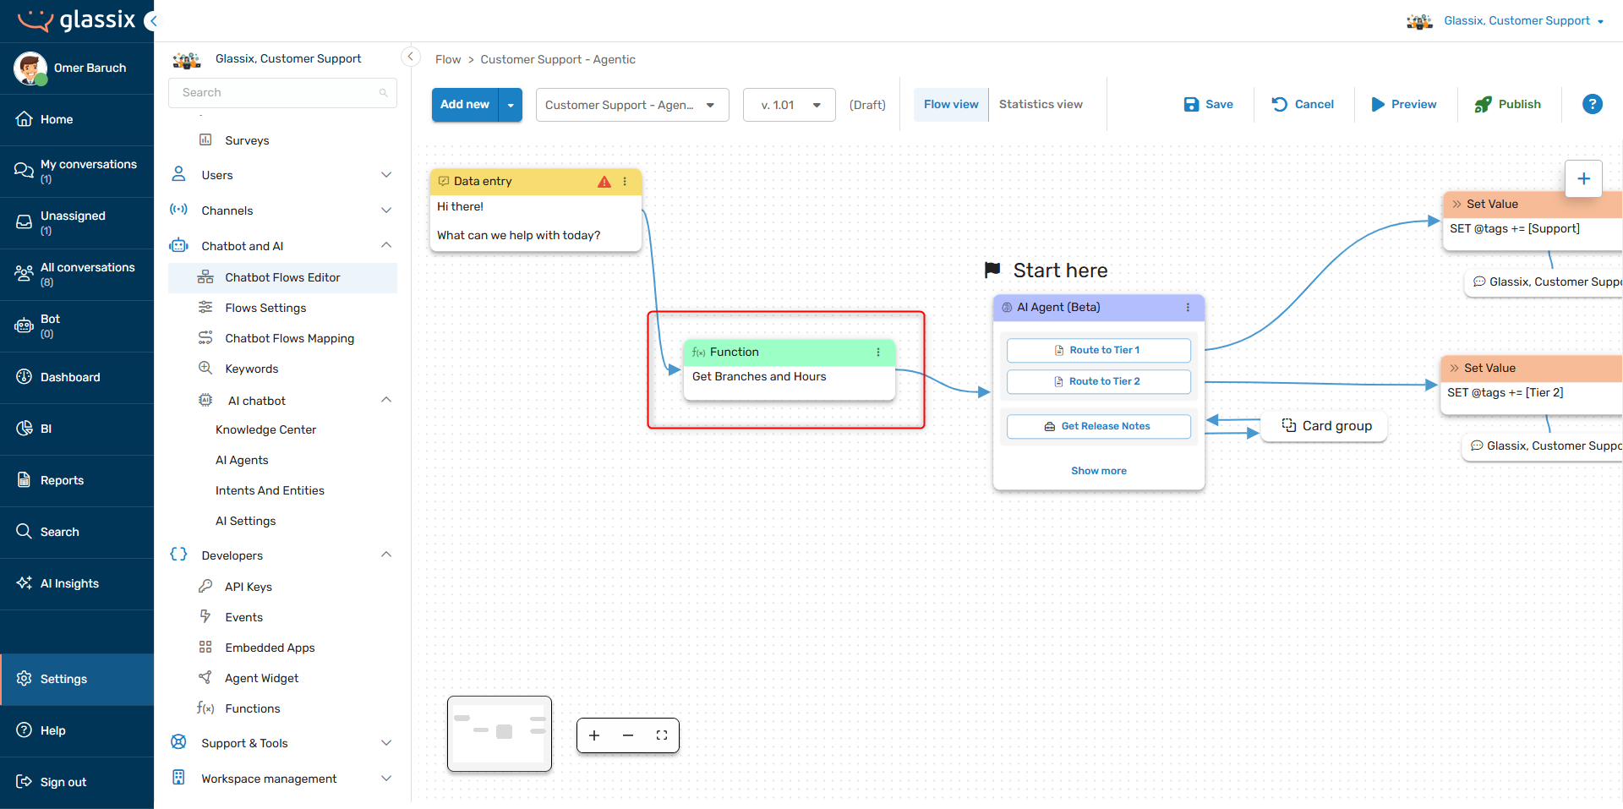Click the plus button on the canvas
The width and height of the screenshot is (1623, 809).
click(1583, 178)
